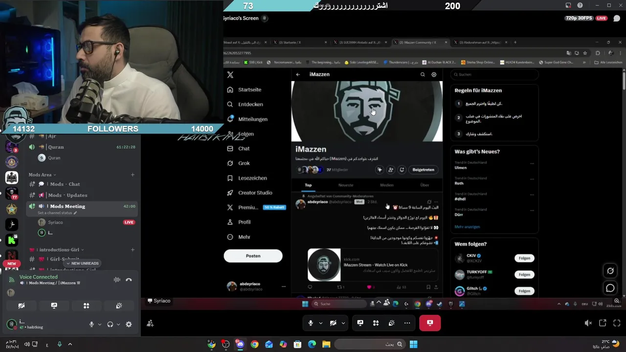
Task: Open Discord from the Windows taskbar
Action: 240,345
